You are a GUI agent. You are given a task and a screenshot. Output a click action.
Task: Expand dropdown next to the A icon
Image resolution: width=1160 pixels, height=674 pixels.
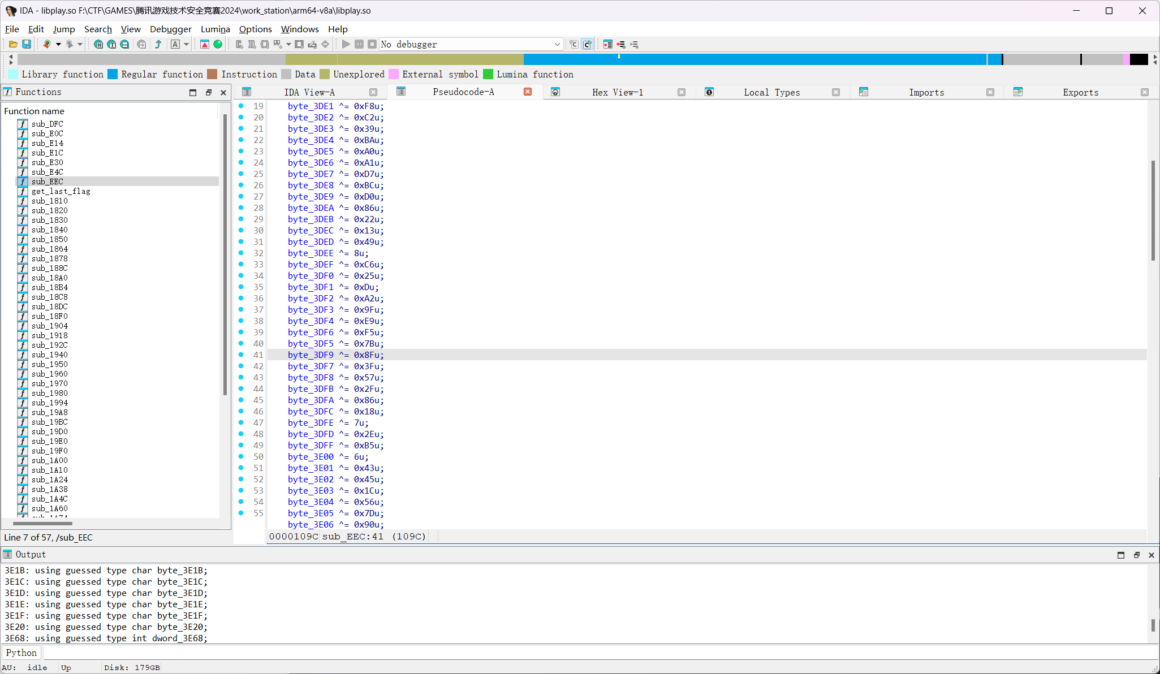point(186,44)
